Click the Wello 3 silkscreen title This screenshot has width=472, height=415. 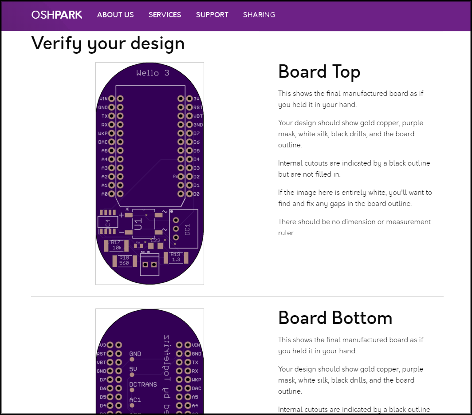153,73
